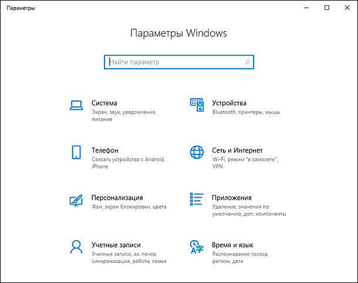Open the Время и язык category title
This screenshot has height=283, width=358.
[232, 245]
